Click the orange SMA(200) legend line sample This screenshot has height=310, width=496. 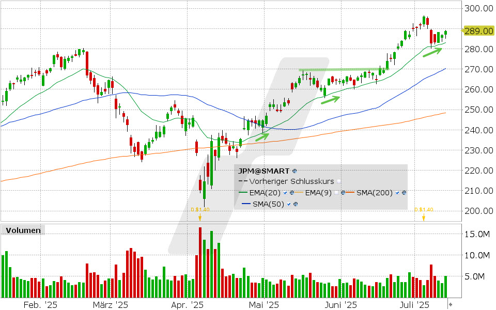point(350,193)
